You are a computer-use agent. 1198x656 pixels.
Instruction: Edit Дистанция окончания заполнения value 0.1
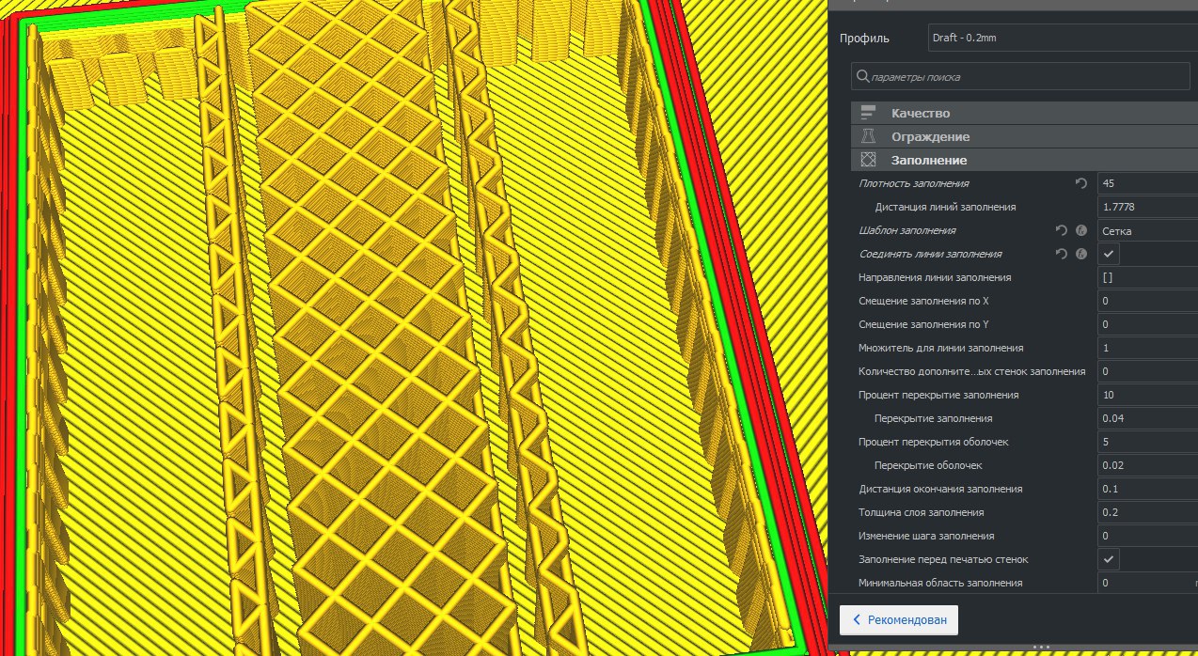(x=1148, y=489)
